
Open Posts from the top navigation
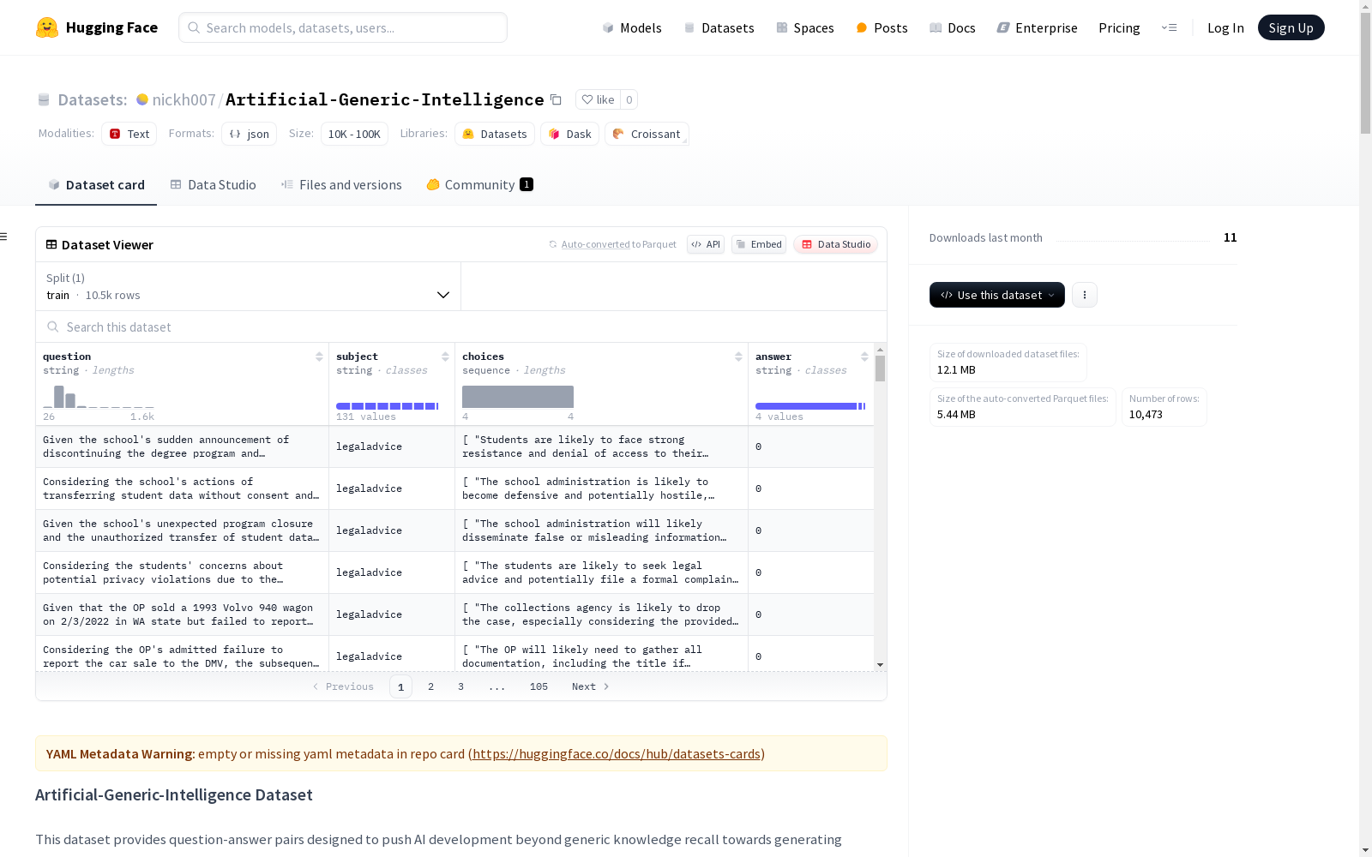coord(882,27)
